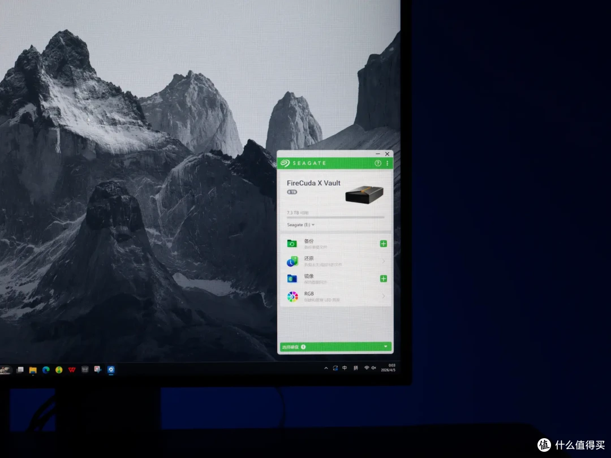This screenshot has width=611, height=458.
Task: Open the RGB row chevron
Action: (x=384, y=296)
